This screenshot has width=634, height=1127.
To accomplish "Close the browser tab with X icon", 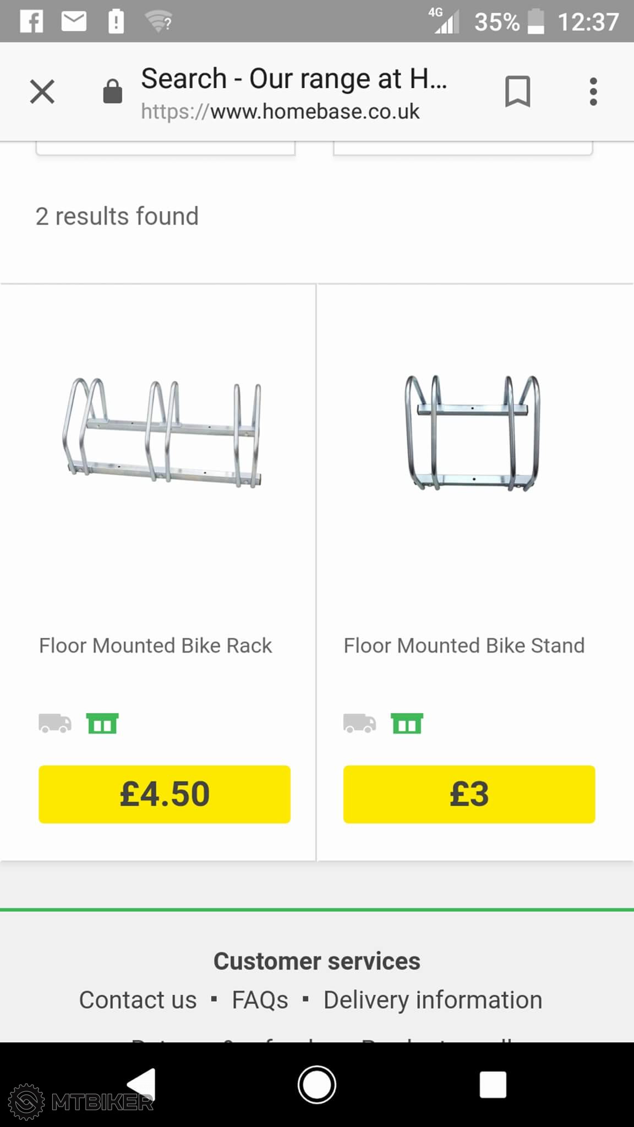I will (42, 91).
